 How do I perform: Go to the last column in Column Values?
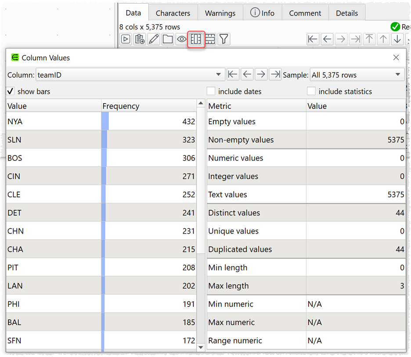pos(275,75)
